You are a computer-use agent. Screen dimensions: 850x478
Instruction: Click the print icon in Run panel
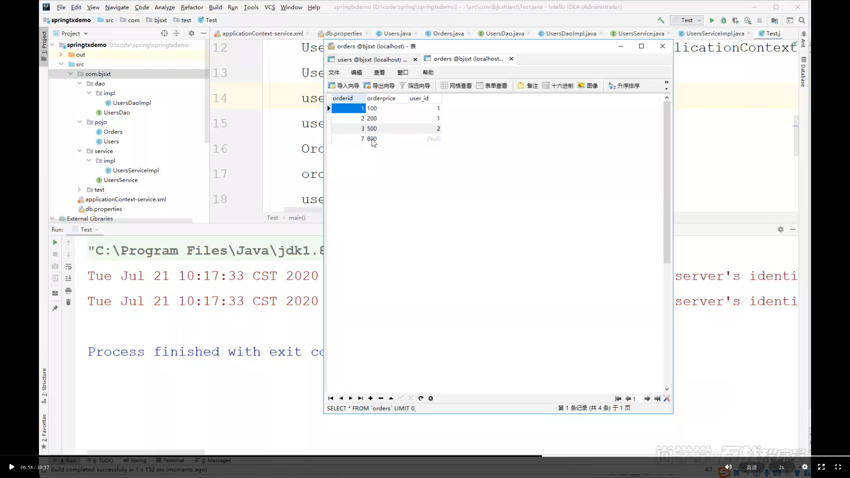[x=68, y=291]
